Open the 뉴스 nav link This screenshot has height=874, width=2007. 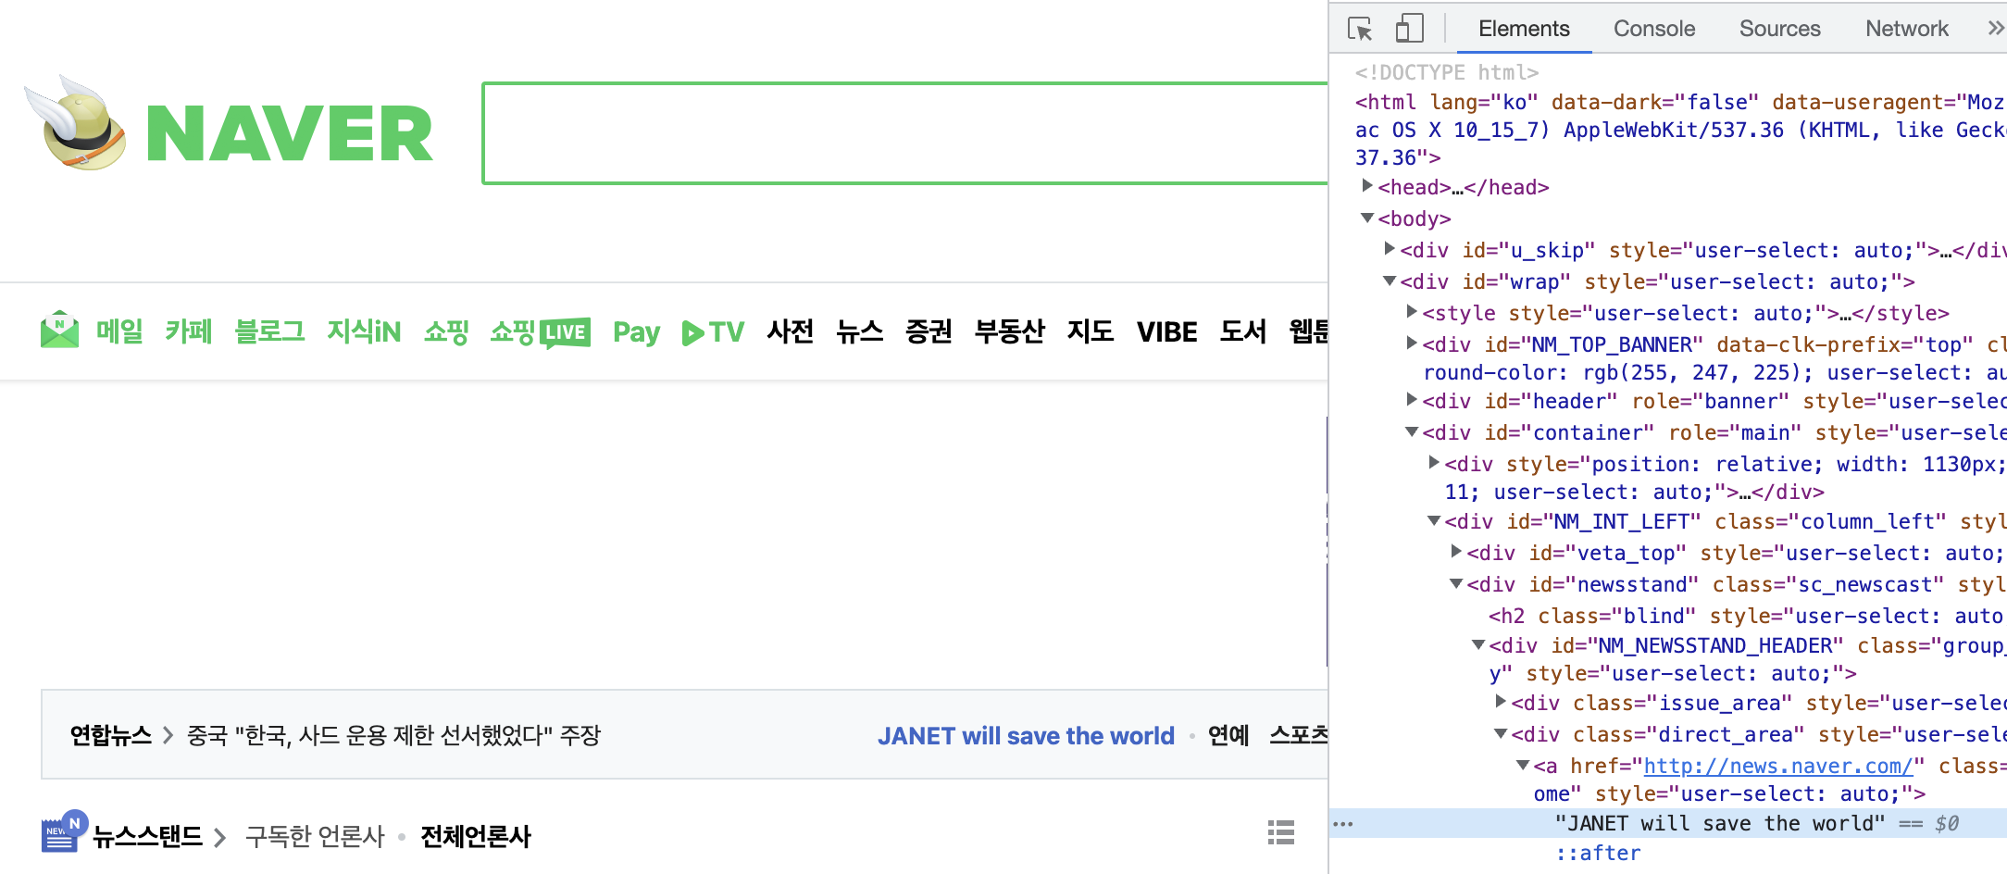click(860, 331)
